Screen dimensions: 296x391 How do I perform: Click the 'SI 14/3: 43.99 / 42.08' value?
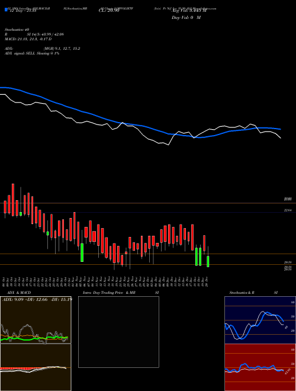(x=46, y=34)
